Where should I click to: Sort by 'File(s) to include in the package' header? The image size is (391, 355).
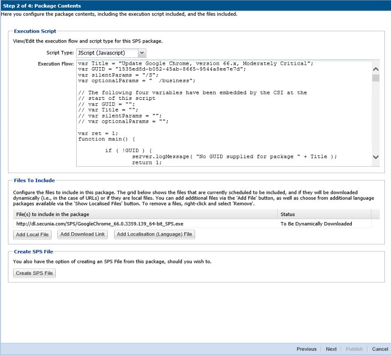[x=145, y=214]
